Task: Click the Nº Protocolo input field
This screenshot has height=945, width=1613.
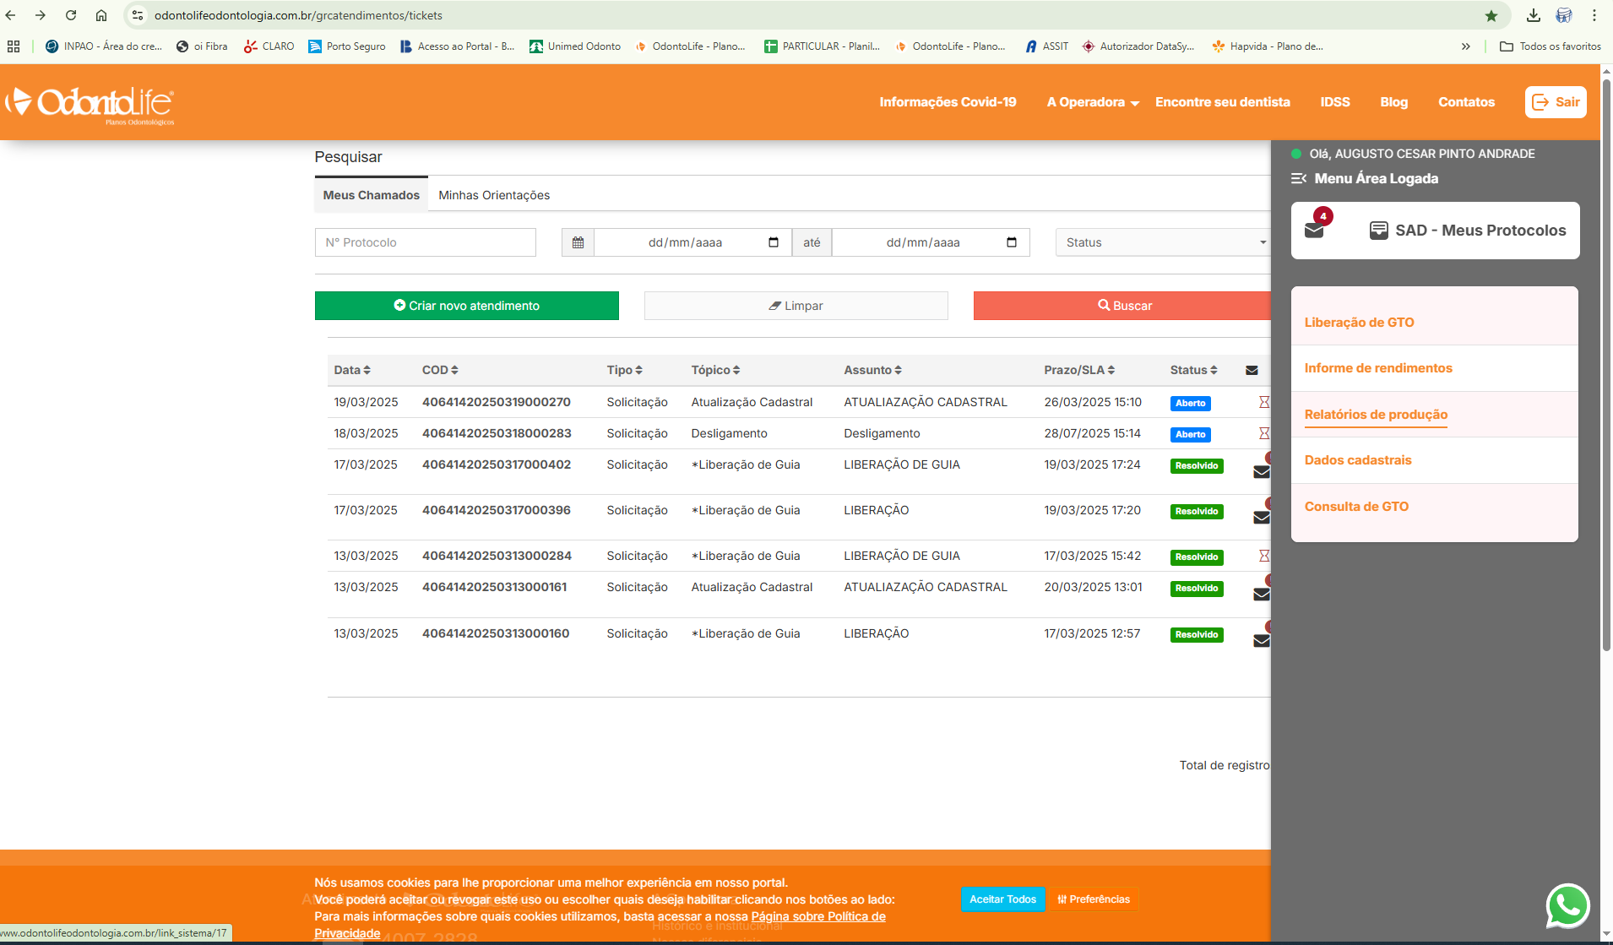Action: click(x=425, y=242)
